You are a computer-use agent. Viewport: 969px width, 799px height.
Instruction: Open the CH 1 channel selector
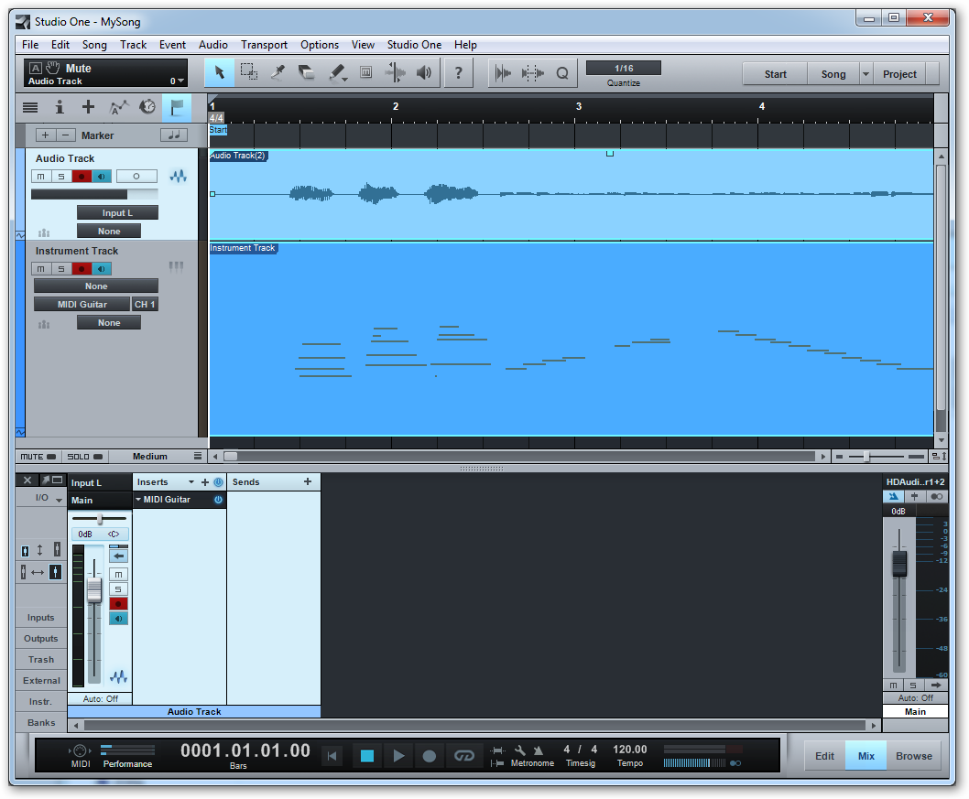coord(146,305)
